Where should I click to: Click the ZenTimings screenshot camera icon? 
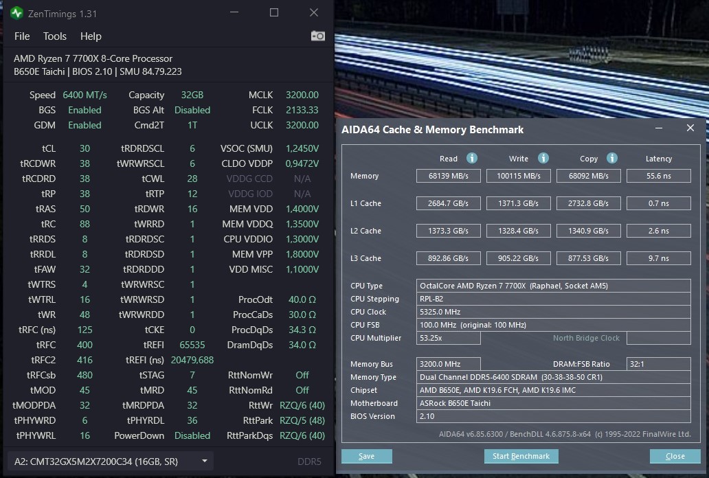pyautogui.click(x=318, y=36)
